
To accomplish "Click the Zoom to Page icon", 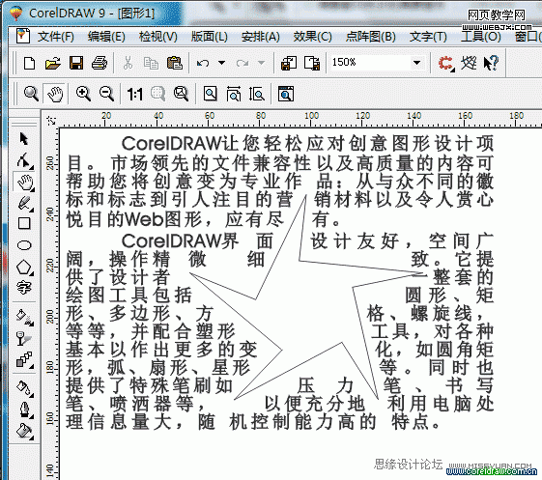I will (211, 94).
